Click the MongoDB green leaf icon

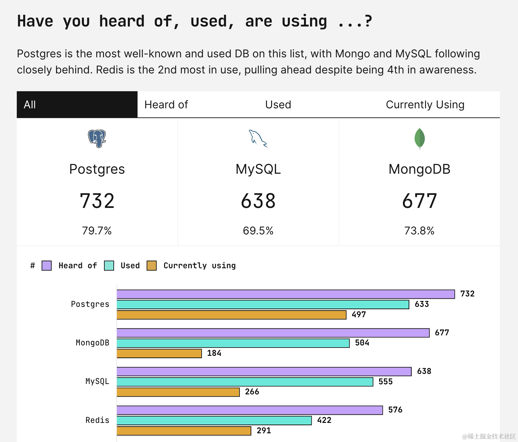point(419,138)
